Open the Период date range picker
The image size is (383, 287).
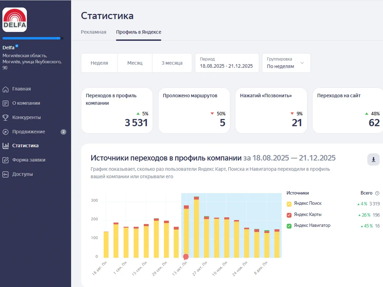pos(227,63)
